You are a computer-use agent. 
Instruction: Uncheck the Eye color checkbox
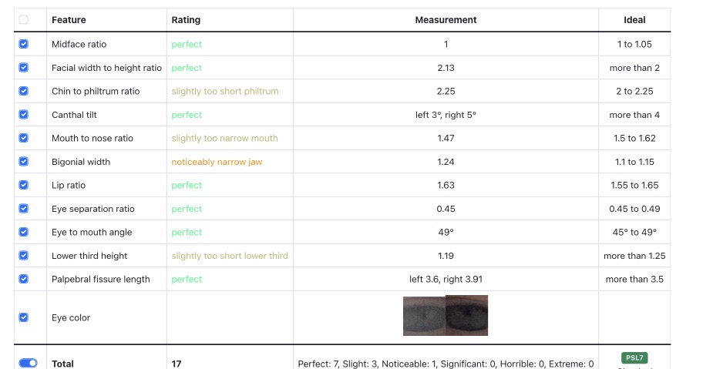coord(24,317)
